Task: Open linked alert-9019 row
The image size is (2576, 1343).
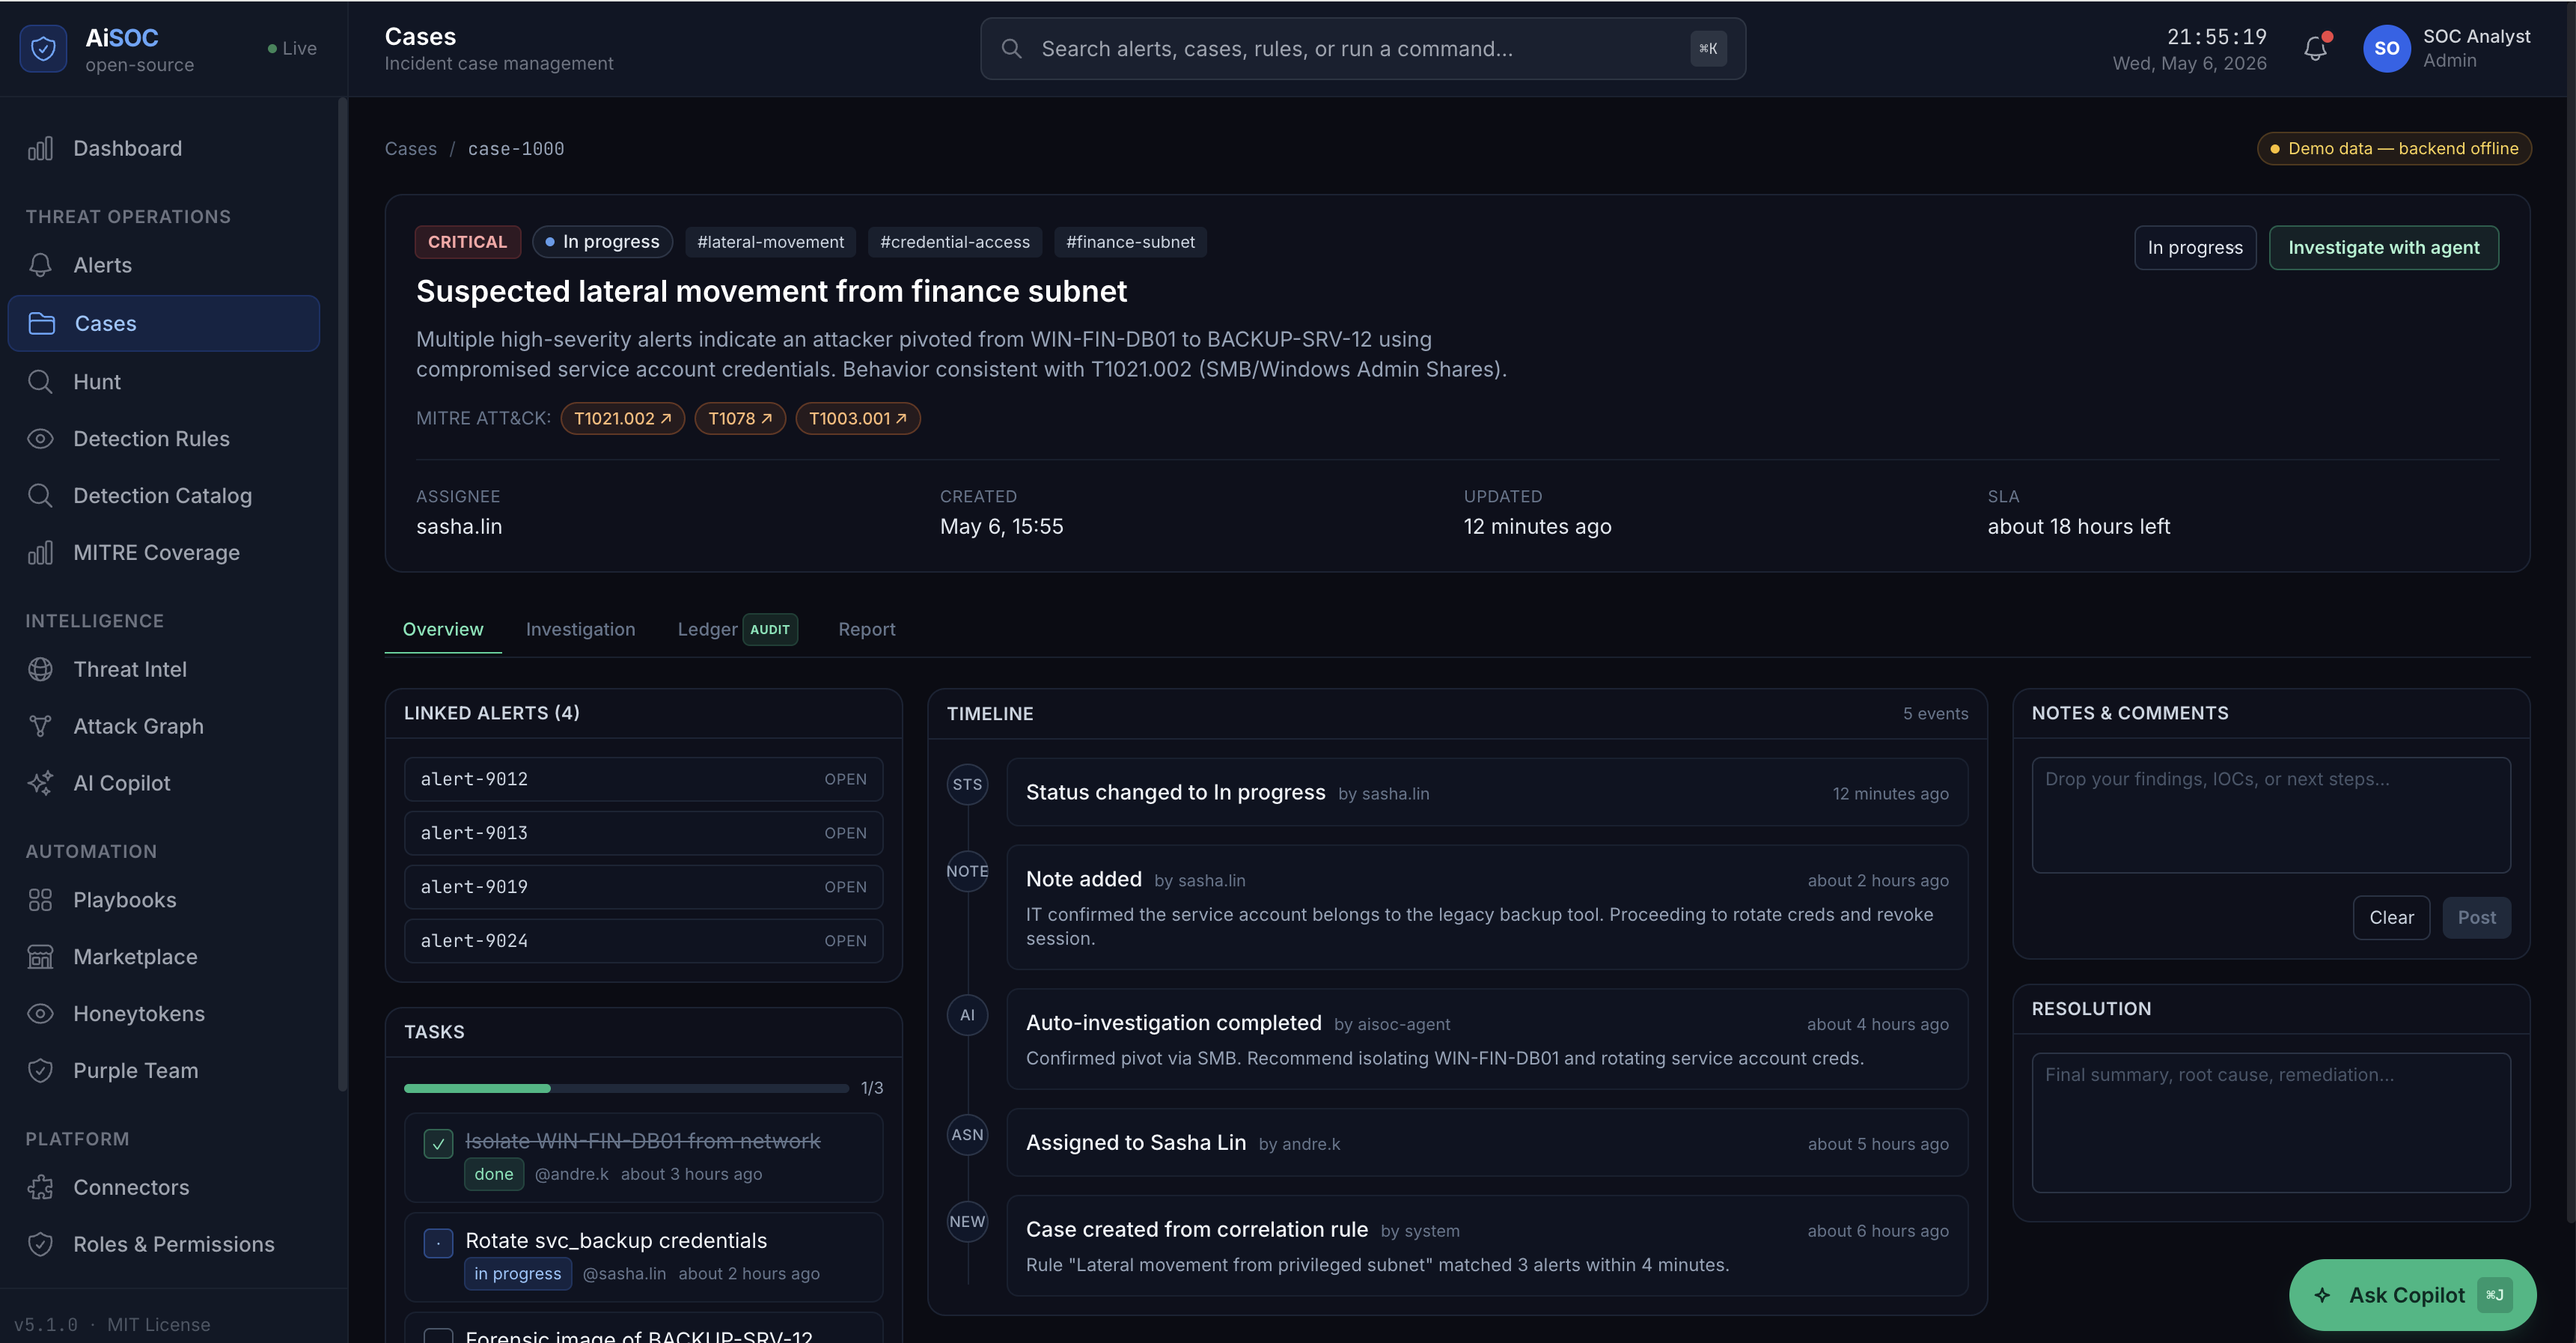Action: coord(643,887)
